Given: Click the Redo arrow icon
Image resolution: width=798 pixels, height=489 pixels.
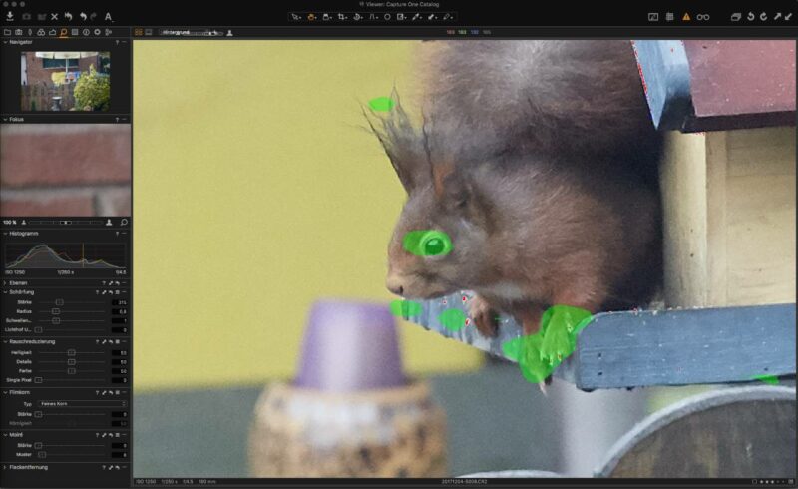Looking at the screenshot, I should point(93,16).
